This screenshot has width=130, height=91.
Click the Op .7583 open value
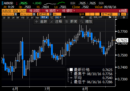click(25, 7)
